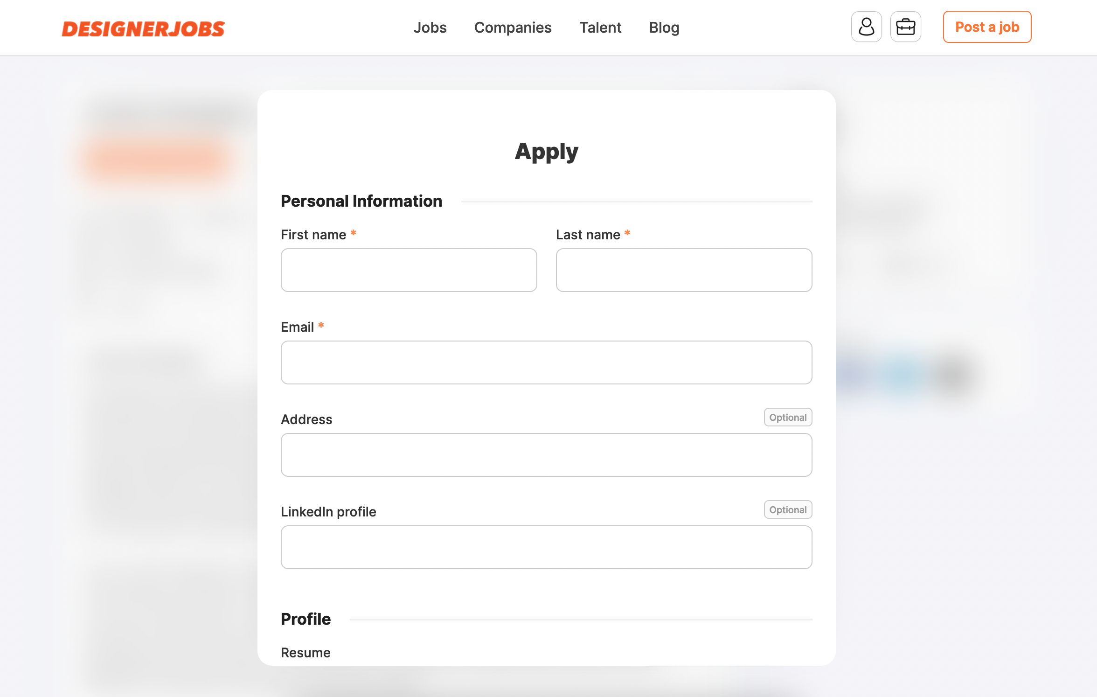
Task: Open the Talent menu item
Action: point(600,28)
